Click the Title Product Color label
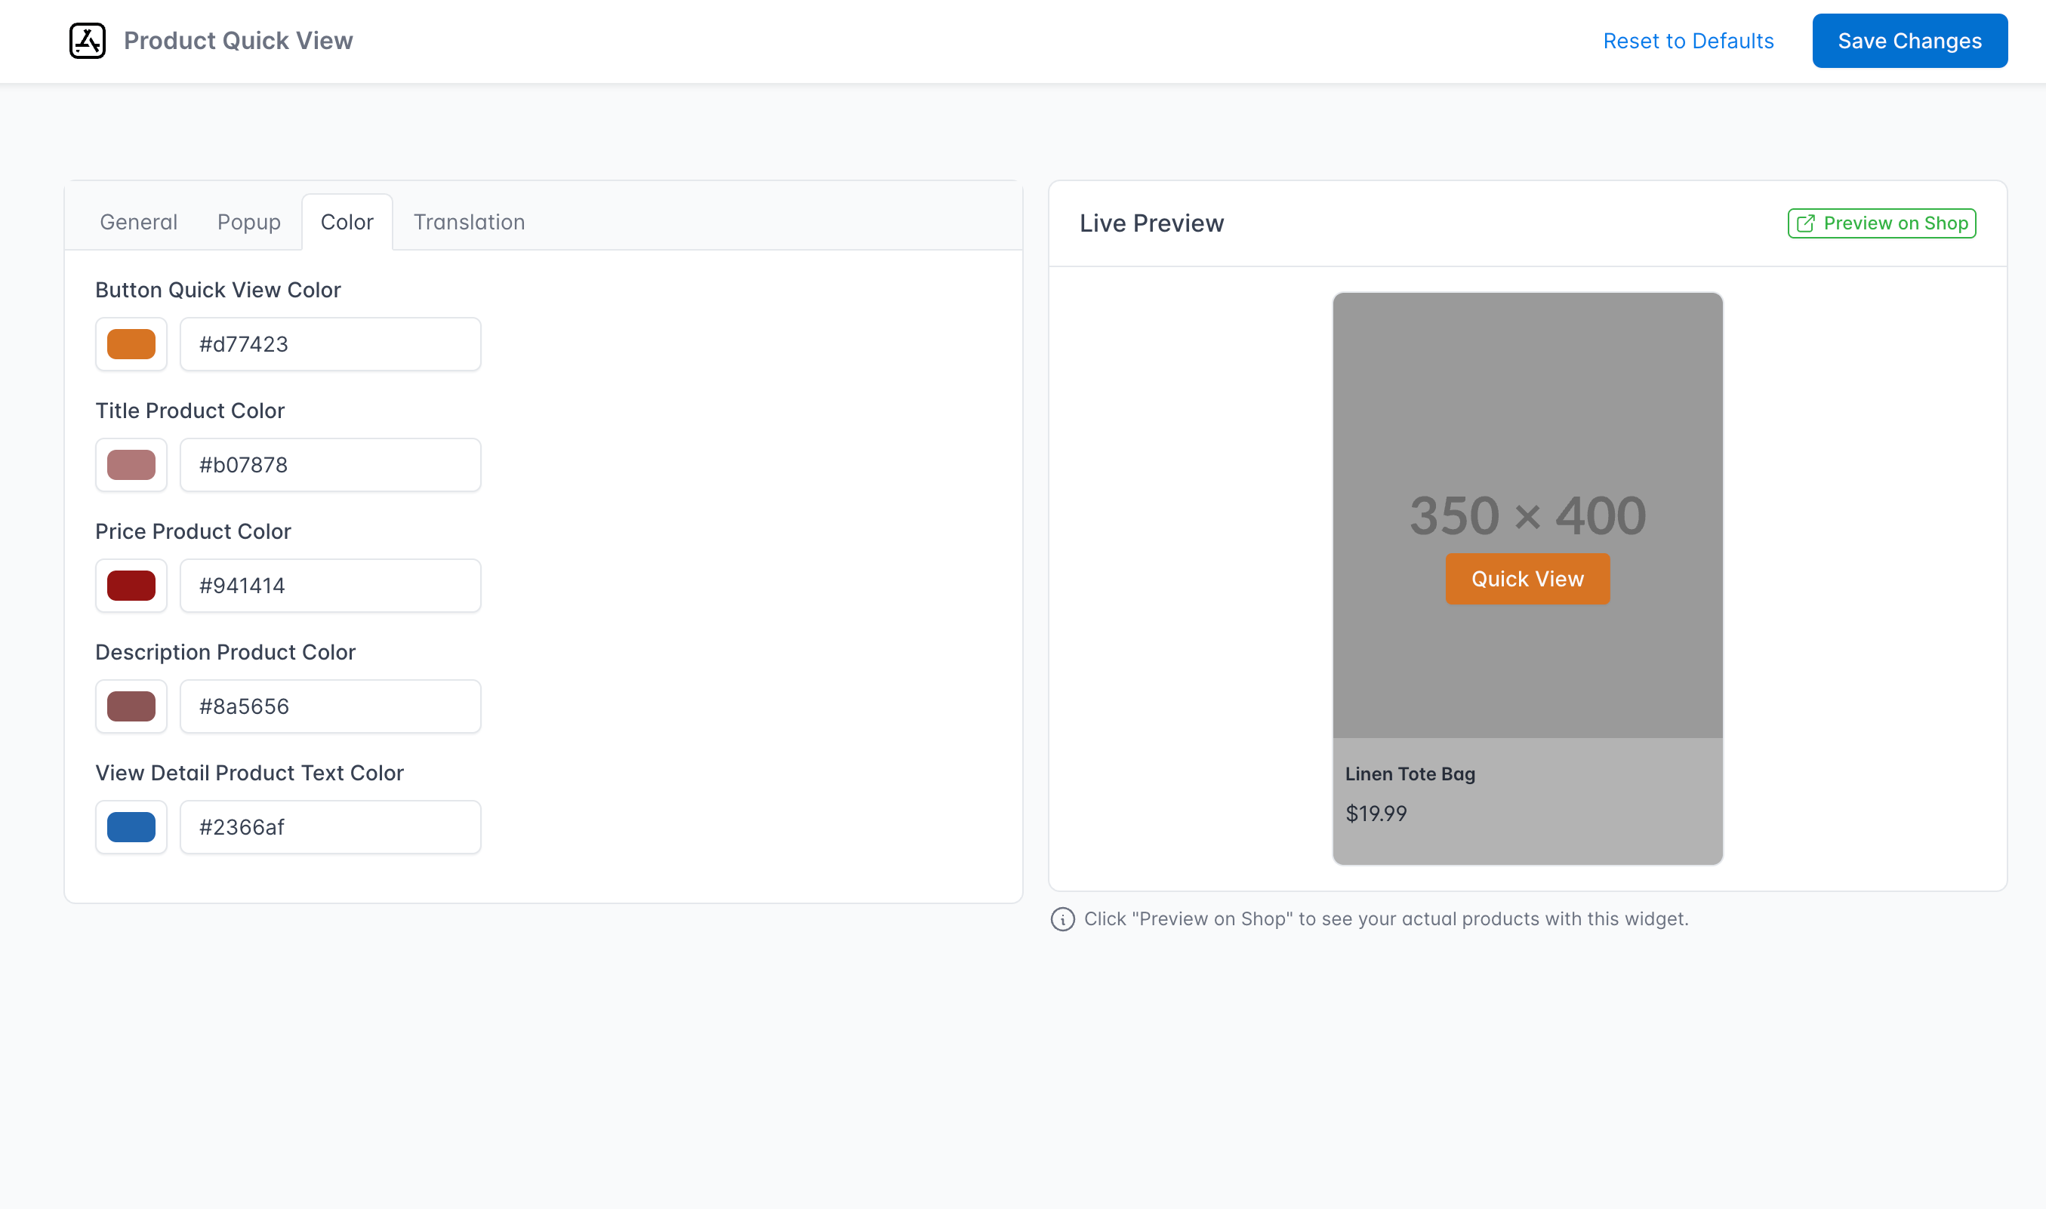This screenshot has width=2046, height=1209. [x=190, y=411]
